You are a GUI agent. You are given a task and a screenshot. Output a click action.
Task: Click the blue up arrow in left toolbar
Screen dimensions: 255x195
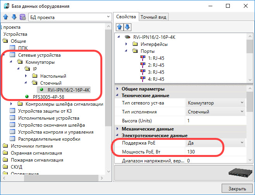click(x=6, y=17)
